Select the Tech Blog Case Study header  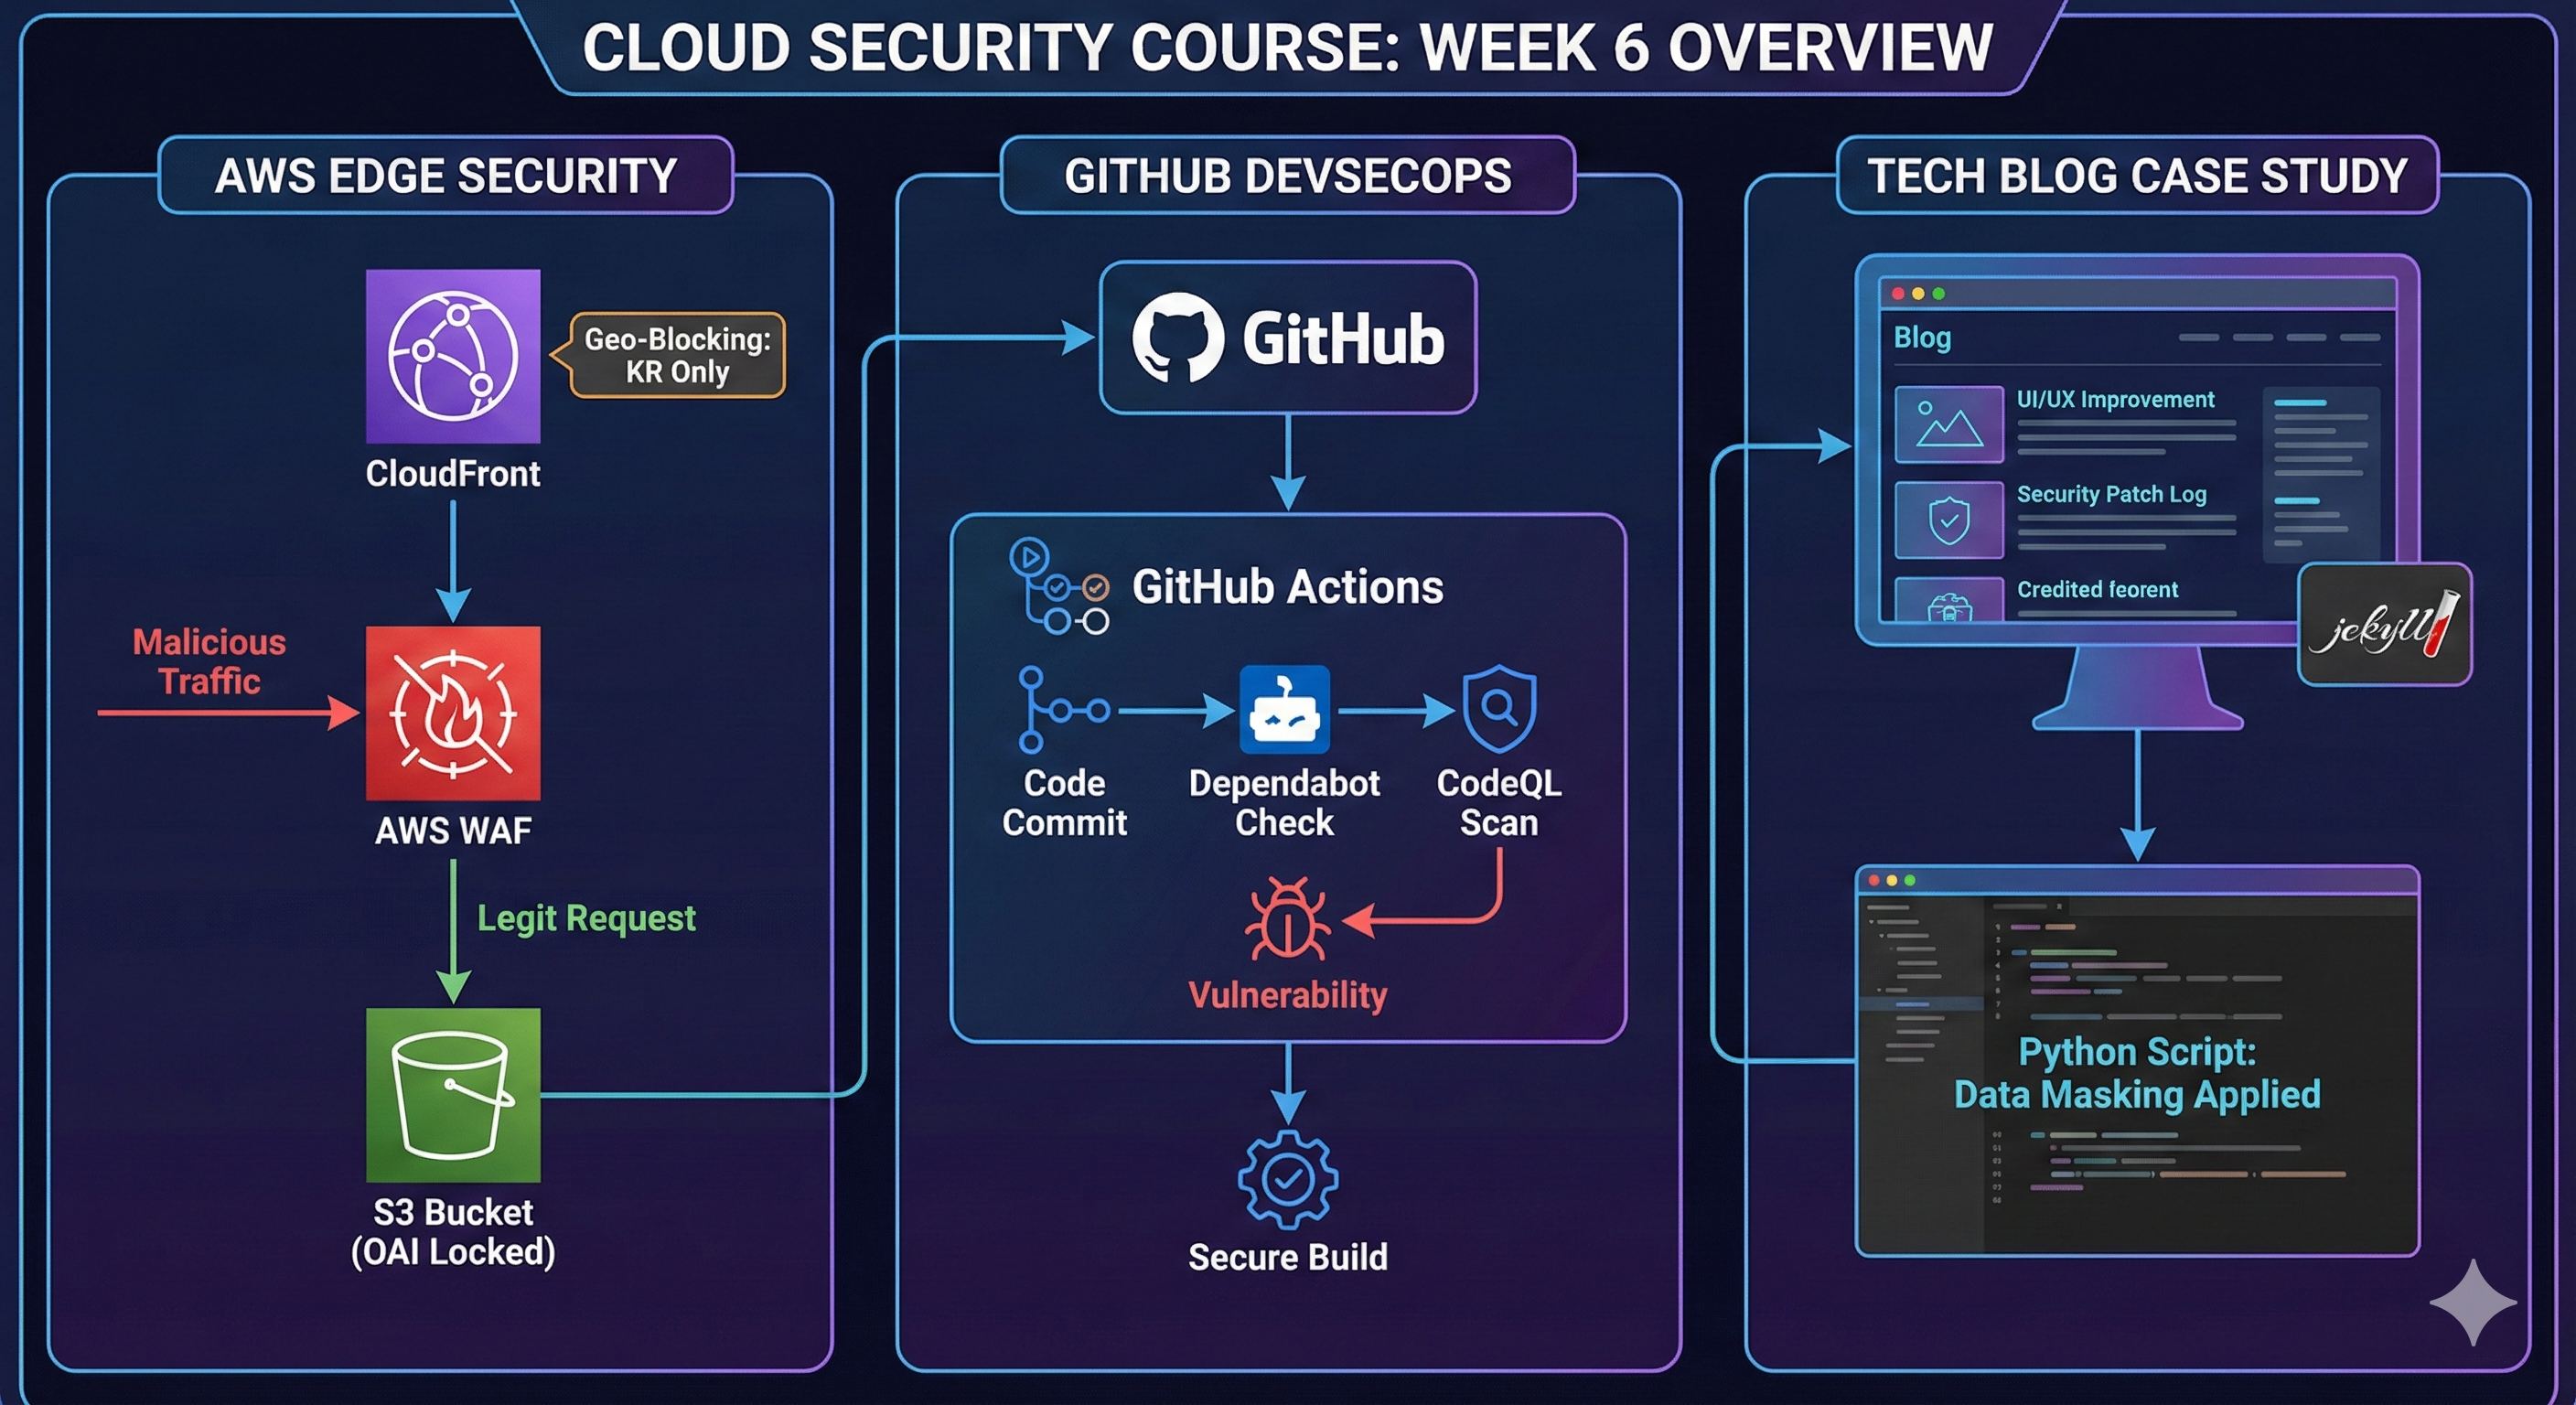pos(2137,176)
